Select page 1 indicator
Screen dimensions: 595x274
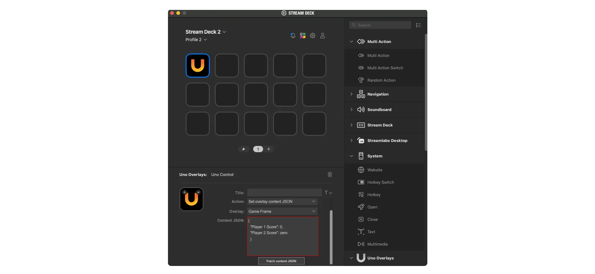258,149
